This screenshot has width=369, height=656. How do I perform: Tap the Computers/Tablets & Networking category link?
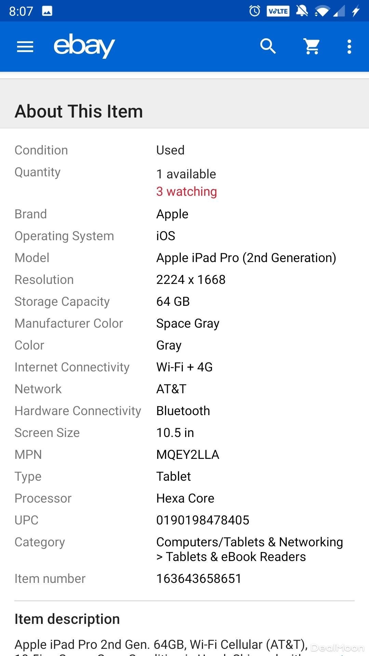(249, 542)
